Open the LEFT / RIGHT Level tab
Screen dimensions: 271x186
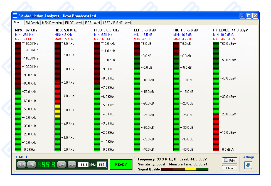117,23
